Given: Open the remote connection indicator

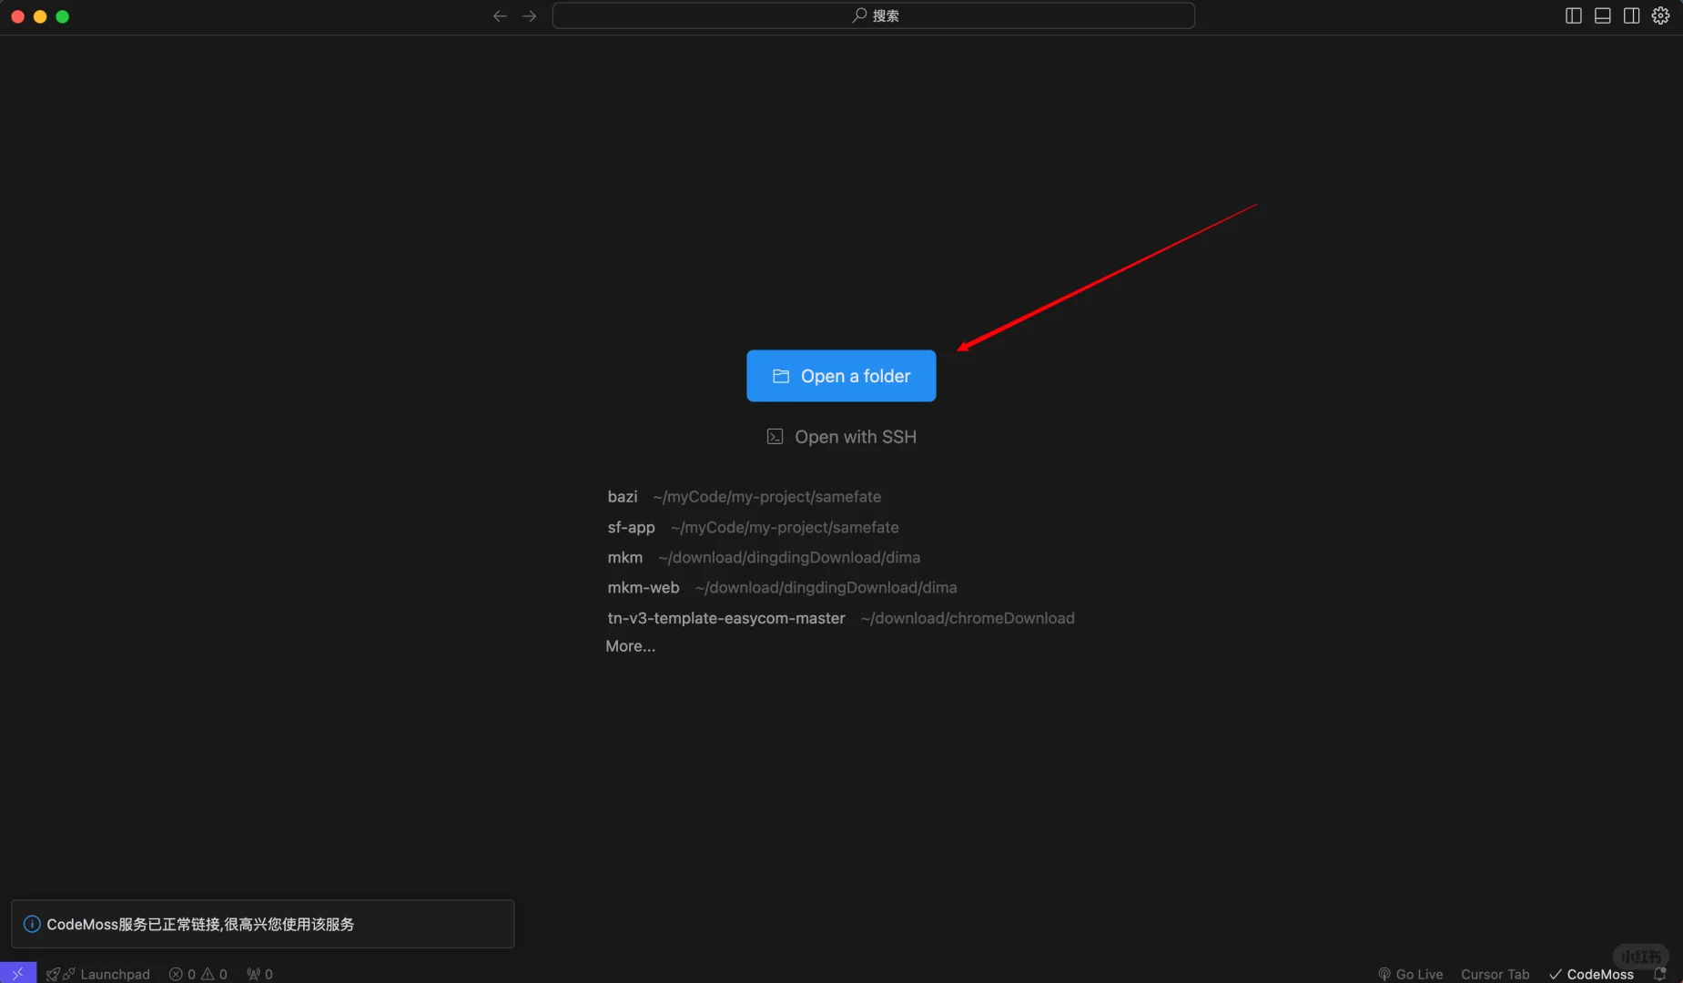Looking at the screenshot, I should [16, 973].
